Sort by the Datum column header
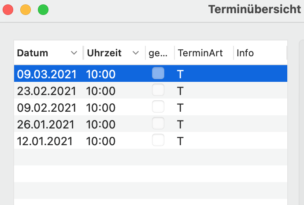304x205 pixels. click(x=32, y=53)
